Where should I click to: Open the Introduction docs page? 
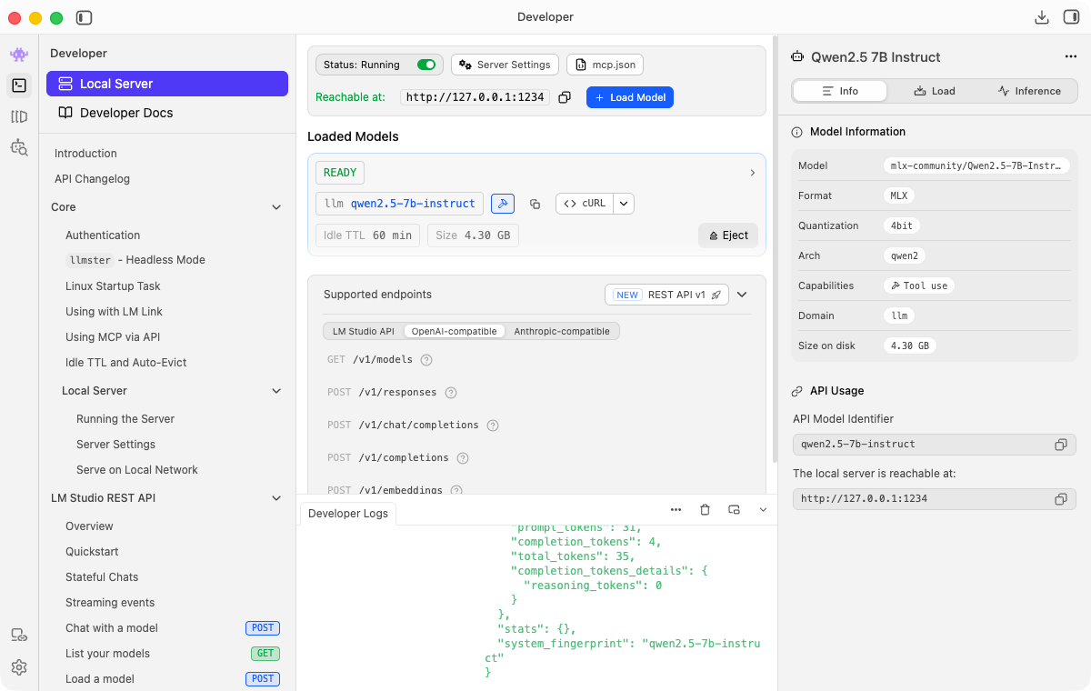click(85, 154)
